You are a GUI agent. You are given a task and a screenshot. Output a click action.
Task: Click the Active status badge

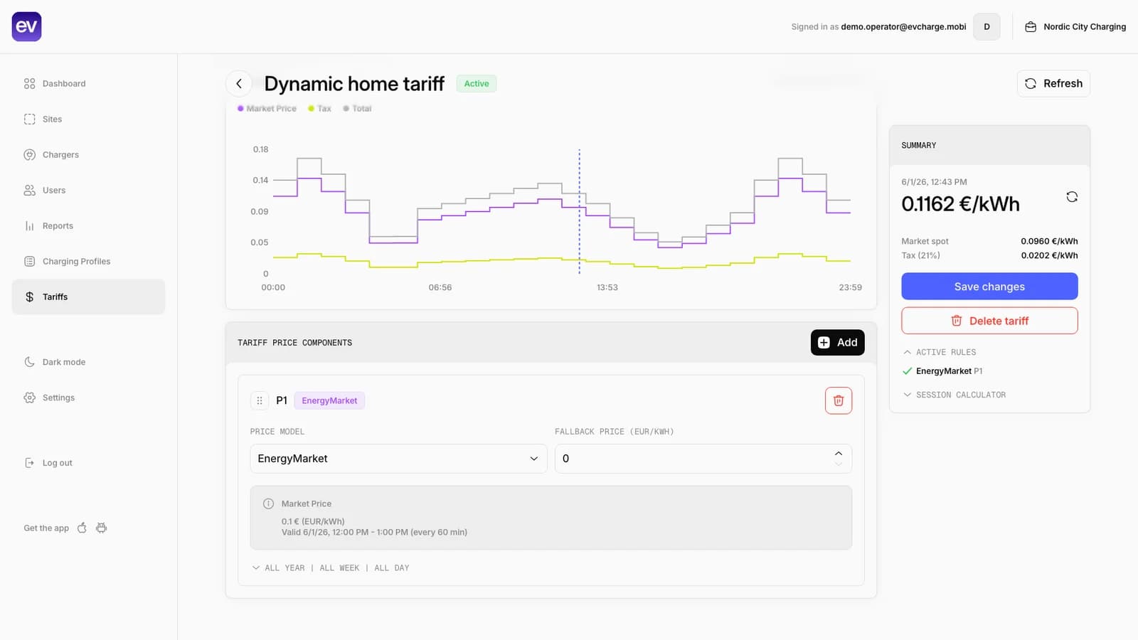tap(477, 83)
